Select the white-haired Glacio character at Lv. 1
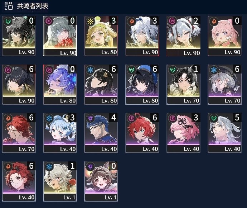This screenshot has height=208, width=247. click(x=60, y=181)
